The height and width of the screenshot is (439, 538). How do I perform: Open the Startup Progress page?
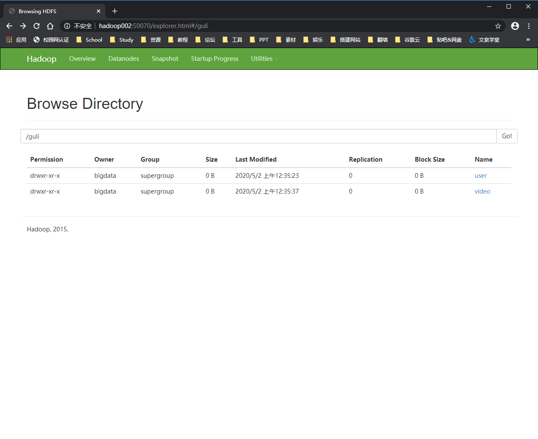click(x=215, y=59)
